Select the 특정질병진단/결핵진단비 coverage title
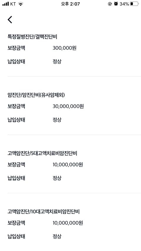Viewport: 141px width, 251px height. coord(32,37)
